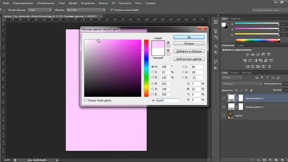Open the layer filter type dropdown Вид

click(x=232, y=78)
